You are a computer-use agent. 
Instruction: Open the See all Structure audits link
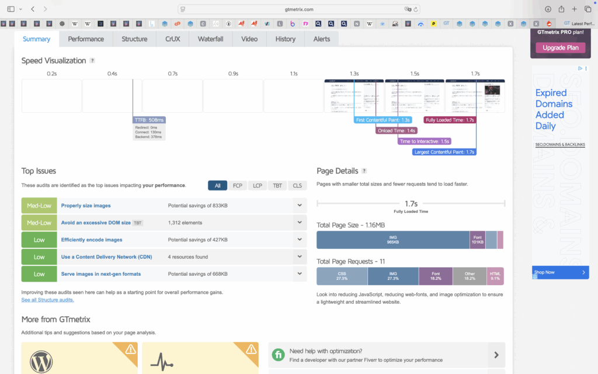click(x=48, y=300)
